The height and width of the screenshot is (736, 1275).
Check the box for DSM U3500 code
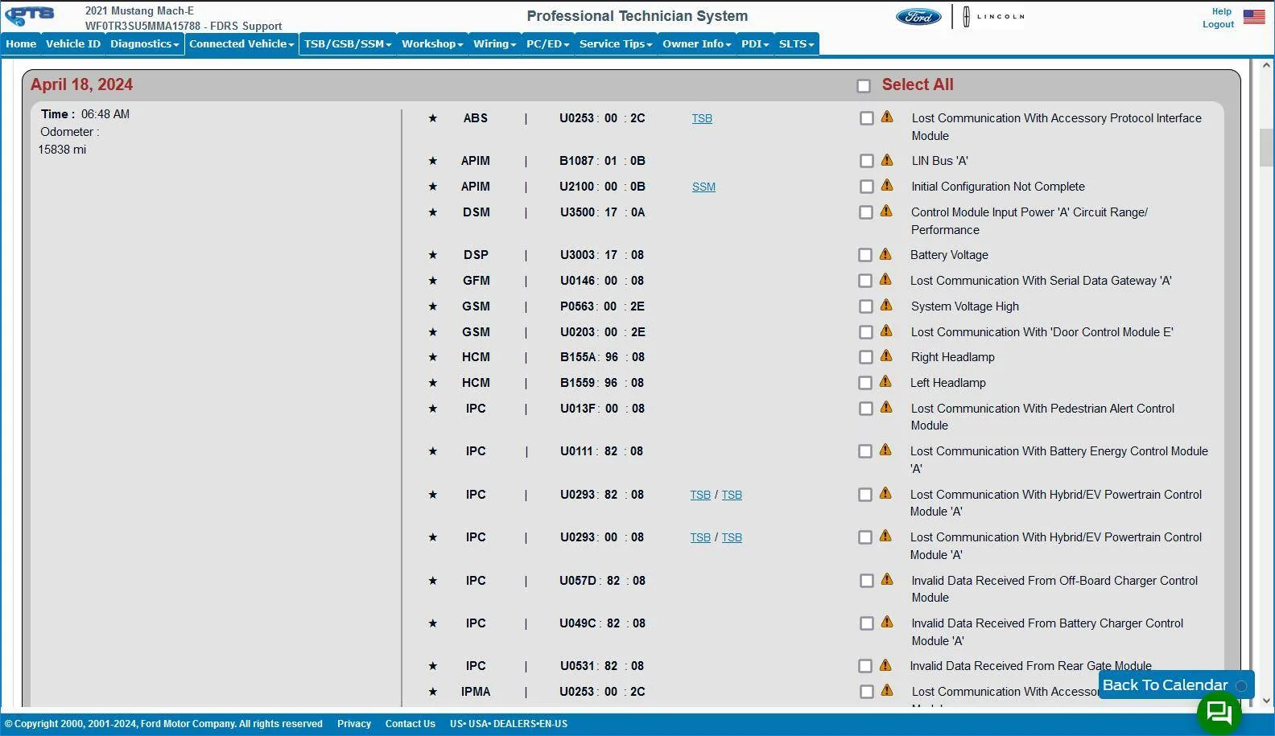[x=865, y=212]
